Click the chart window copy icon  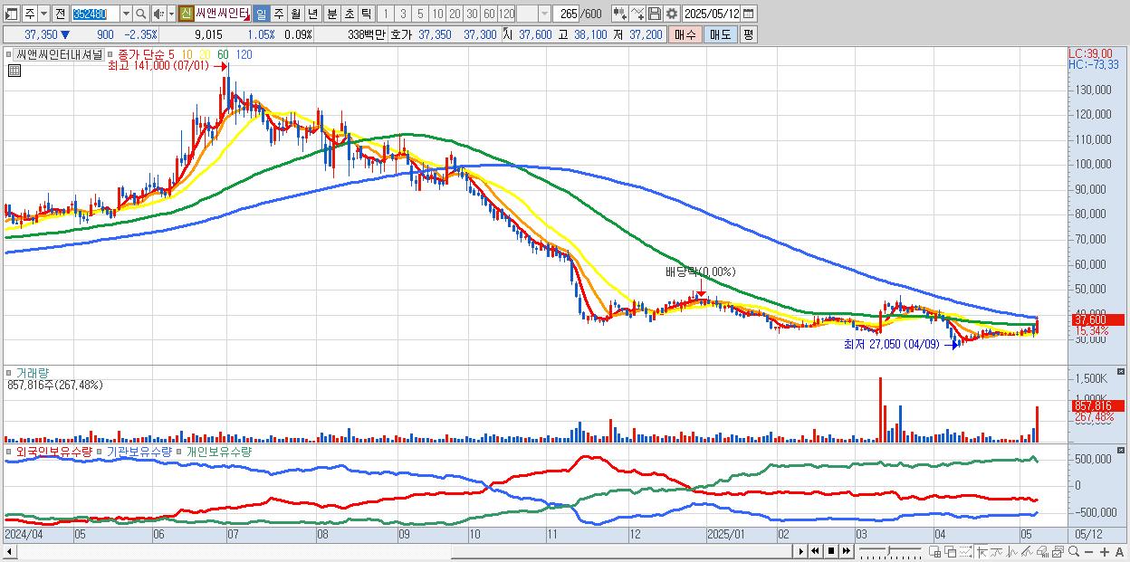point(1058,552)
